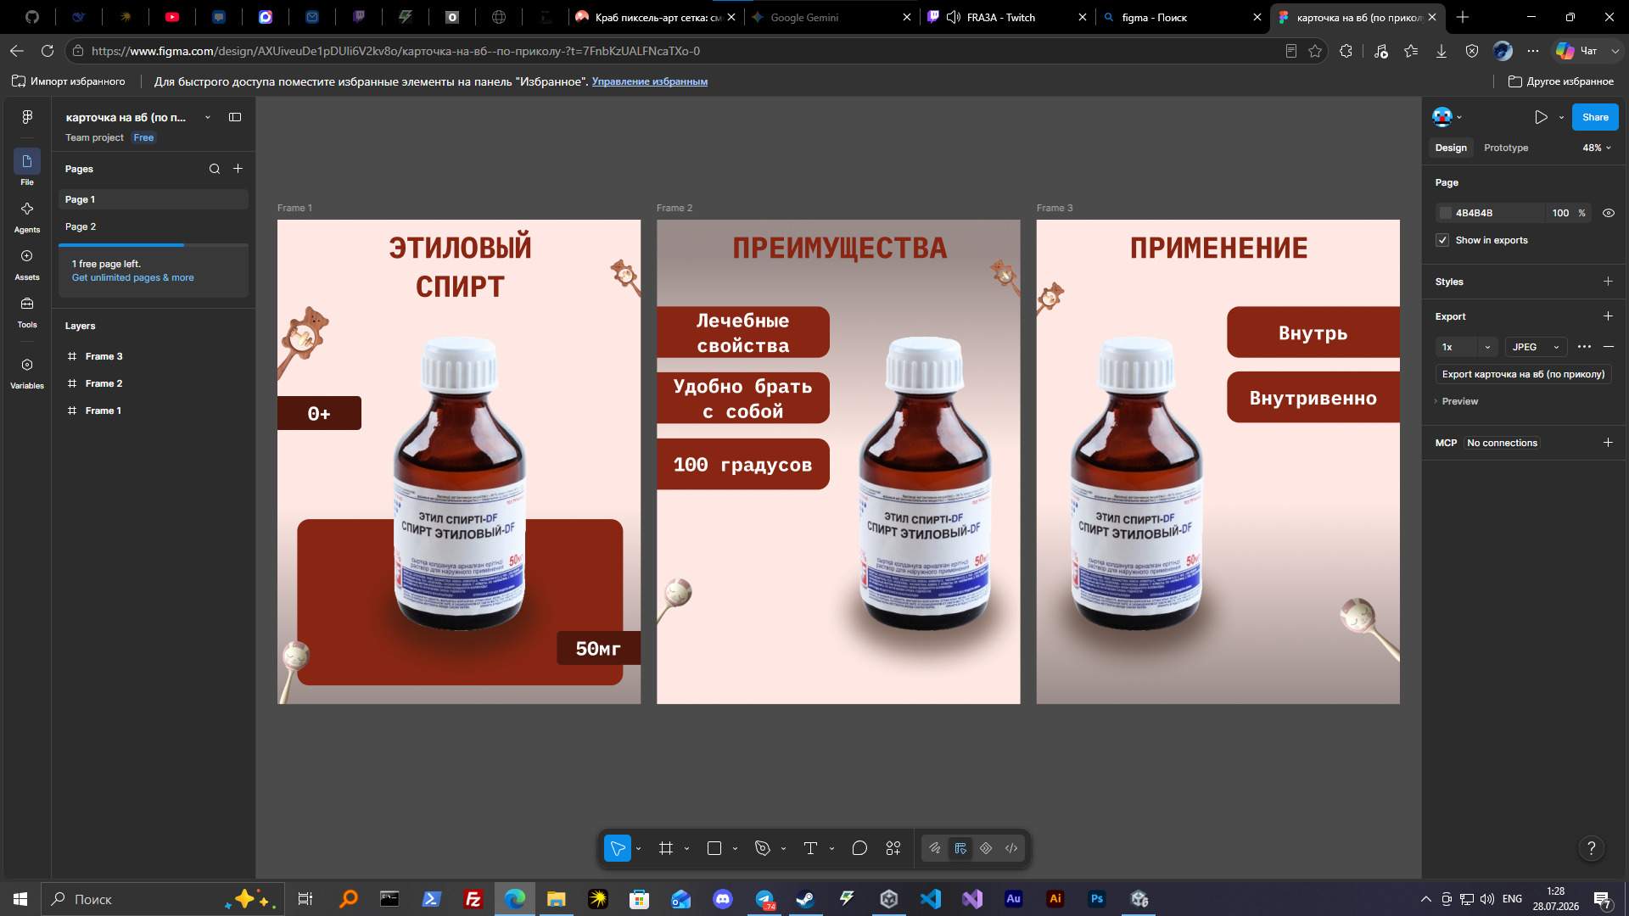Image resolution: width=1629 pixels, height=916 pixels.
Task: Switch to the Google Gemini browser tab
Action: coord(831,17)
